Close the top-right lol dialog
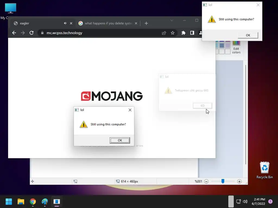Screen dimensions: 278x208 [258, 5]
